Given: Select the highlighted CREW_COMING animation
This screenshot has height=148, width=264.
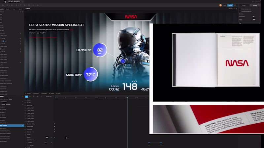Looking at the screenshot, I should pyautogui.click(x=12, y=126).
